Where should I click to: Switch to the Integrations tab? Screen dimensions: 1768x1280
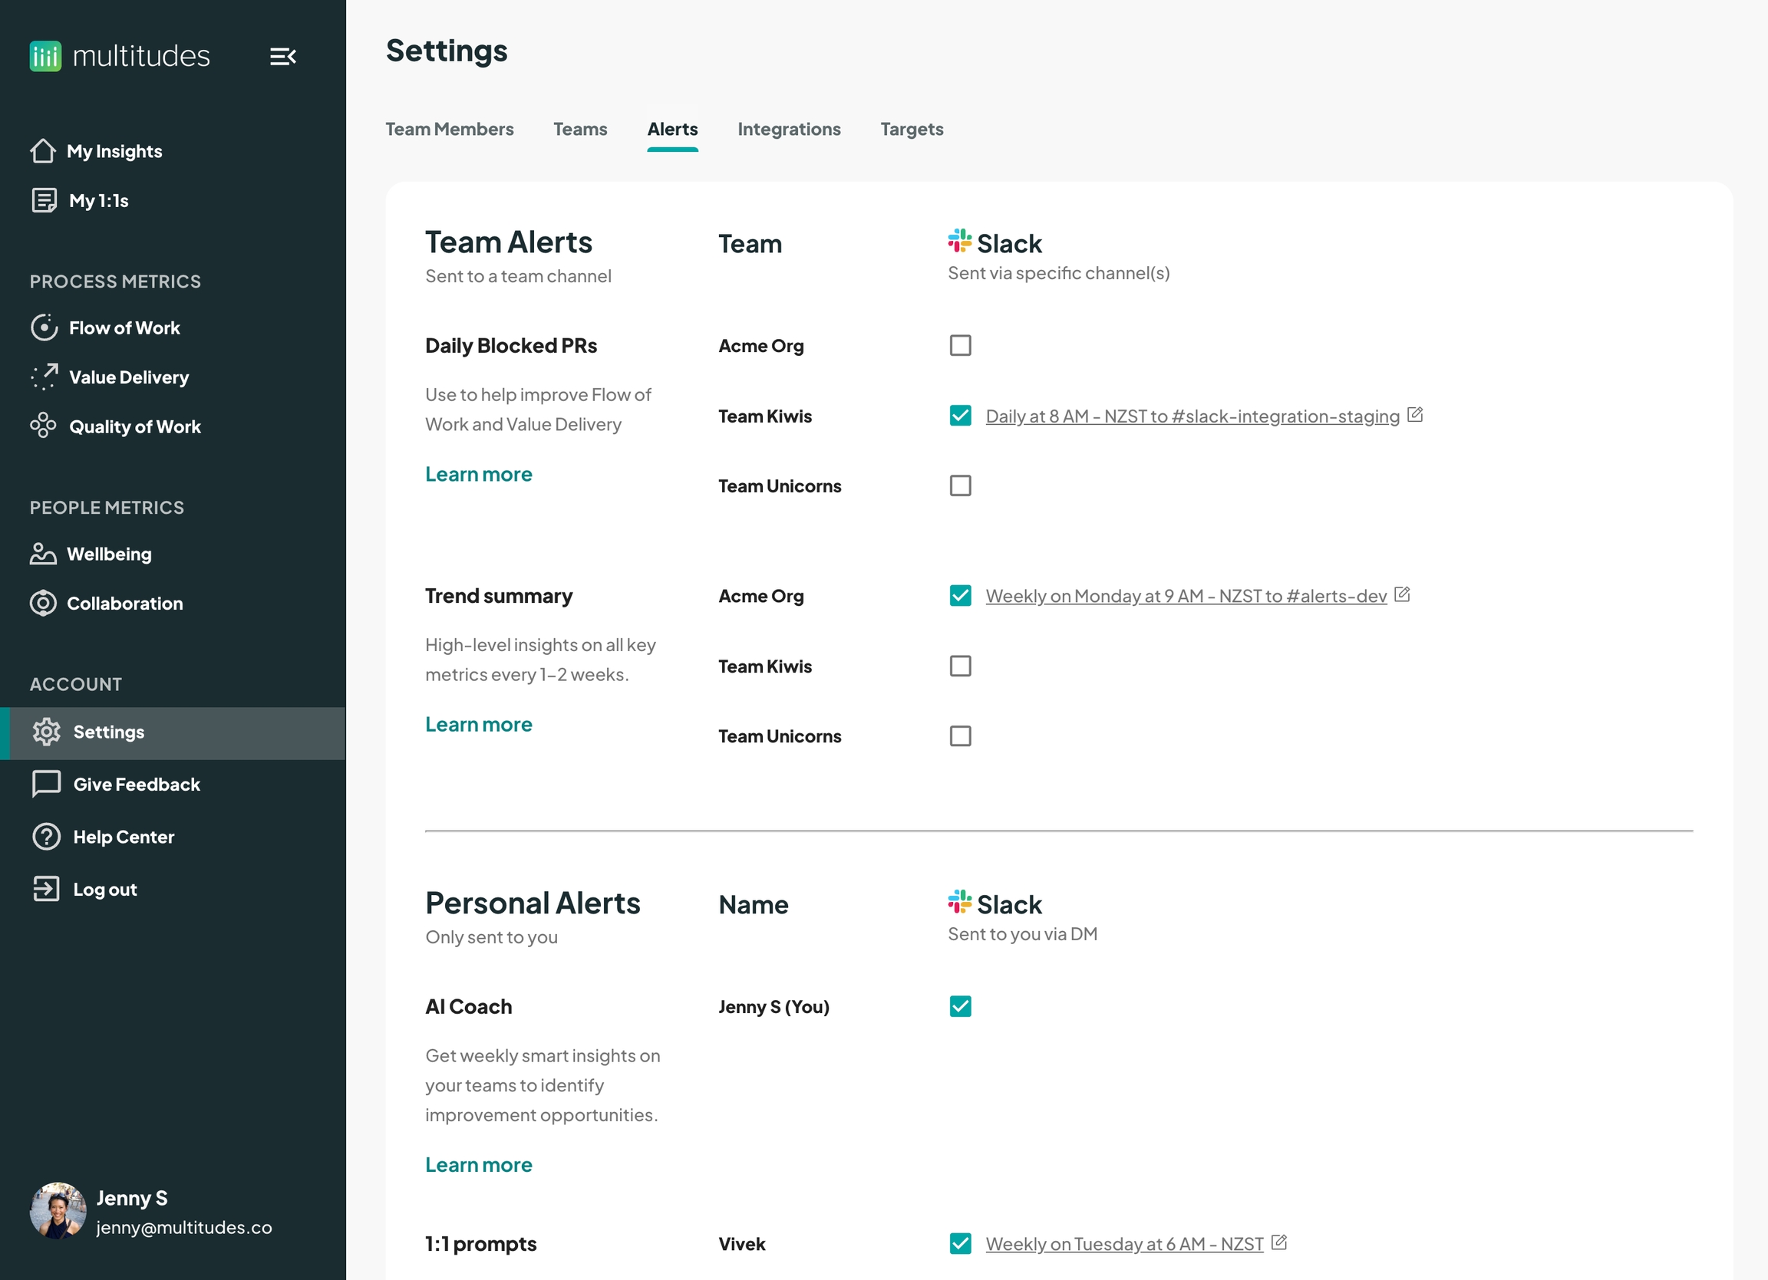coord(789,130)
